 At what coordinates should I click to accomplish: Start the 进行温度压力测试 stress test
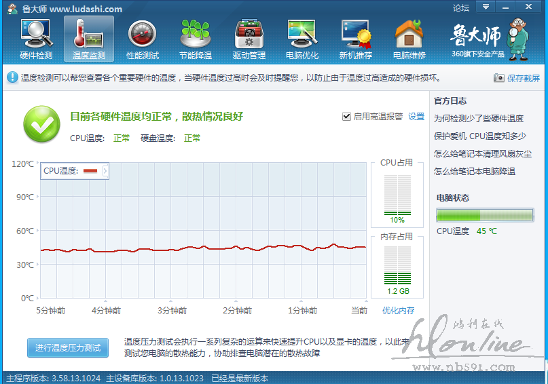68,347
